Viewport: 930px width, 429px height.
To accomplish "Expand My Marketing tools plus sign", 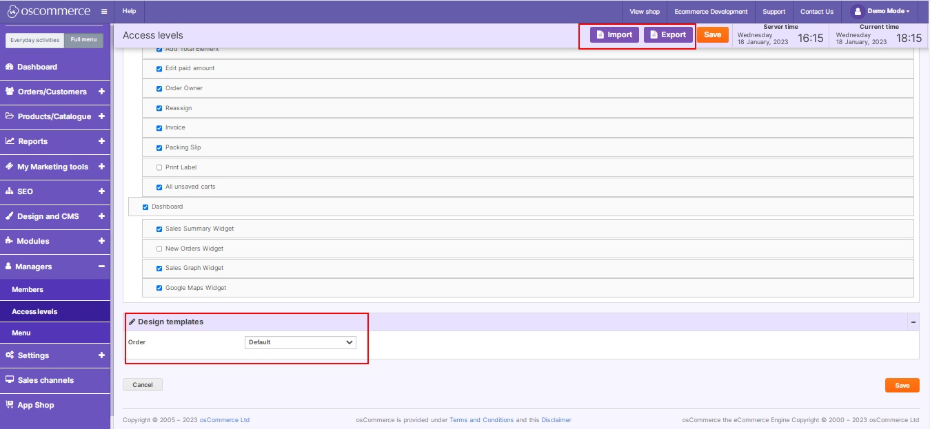I will click(101, 167).
